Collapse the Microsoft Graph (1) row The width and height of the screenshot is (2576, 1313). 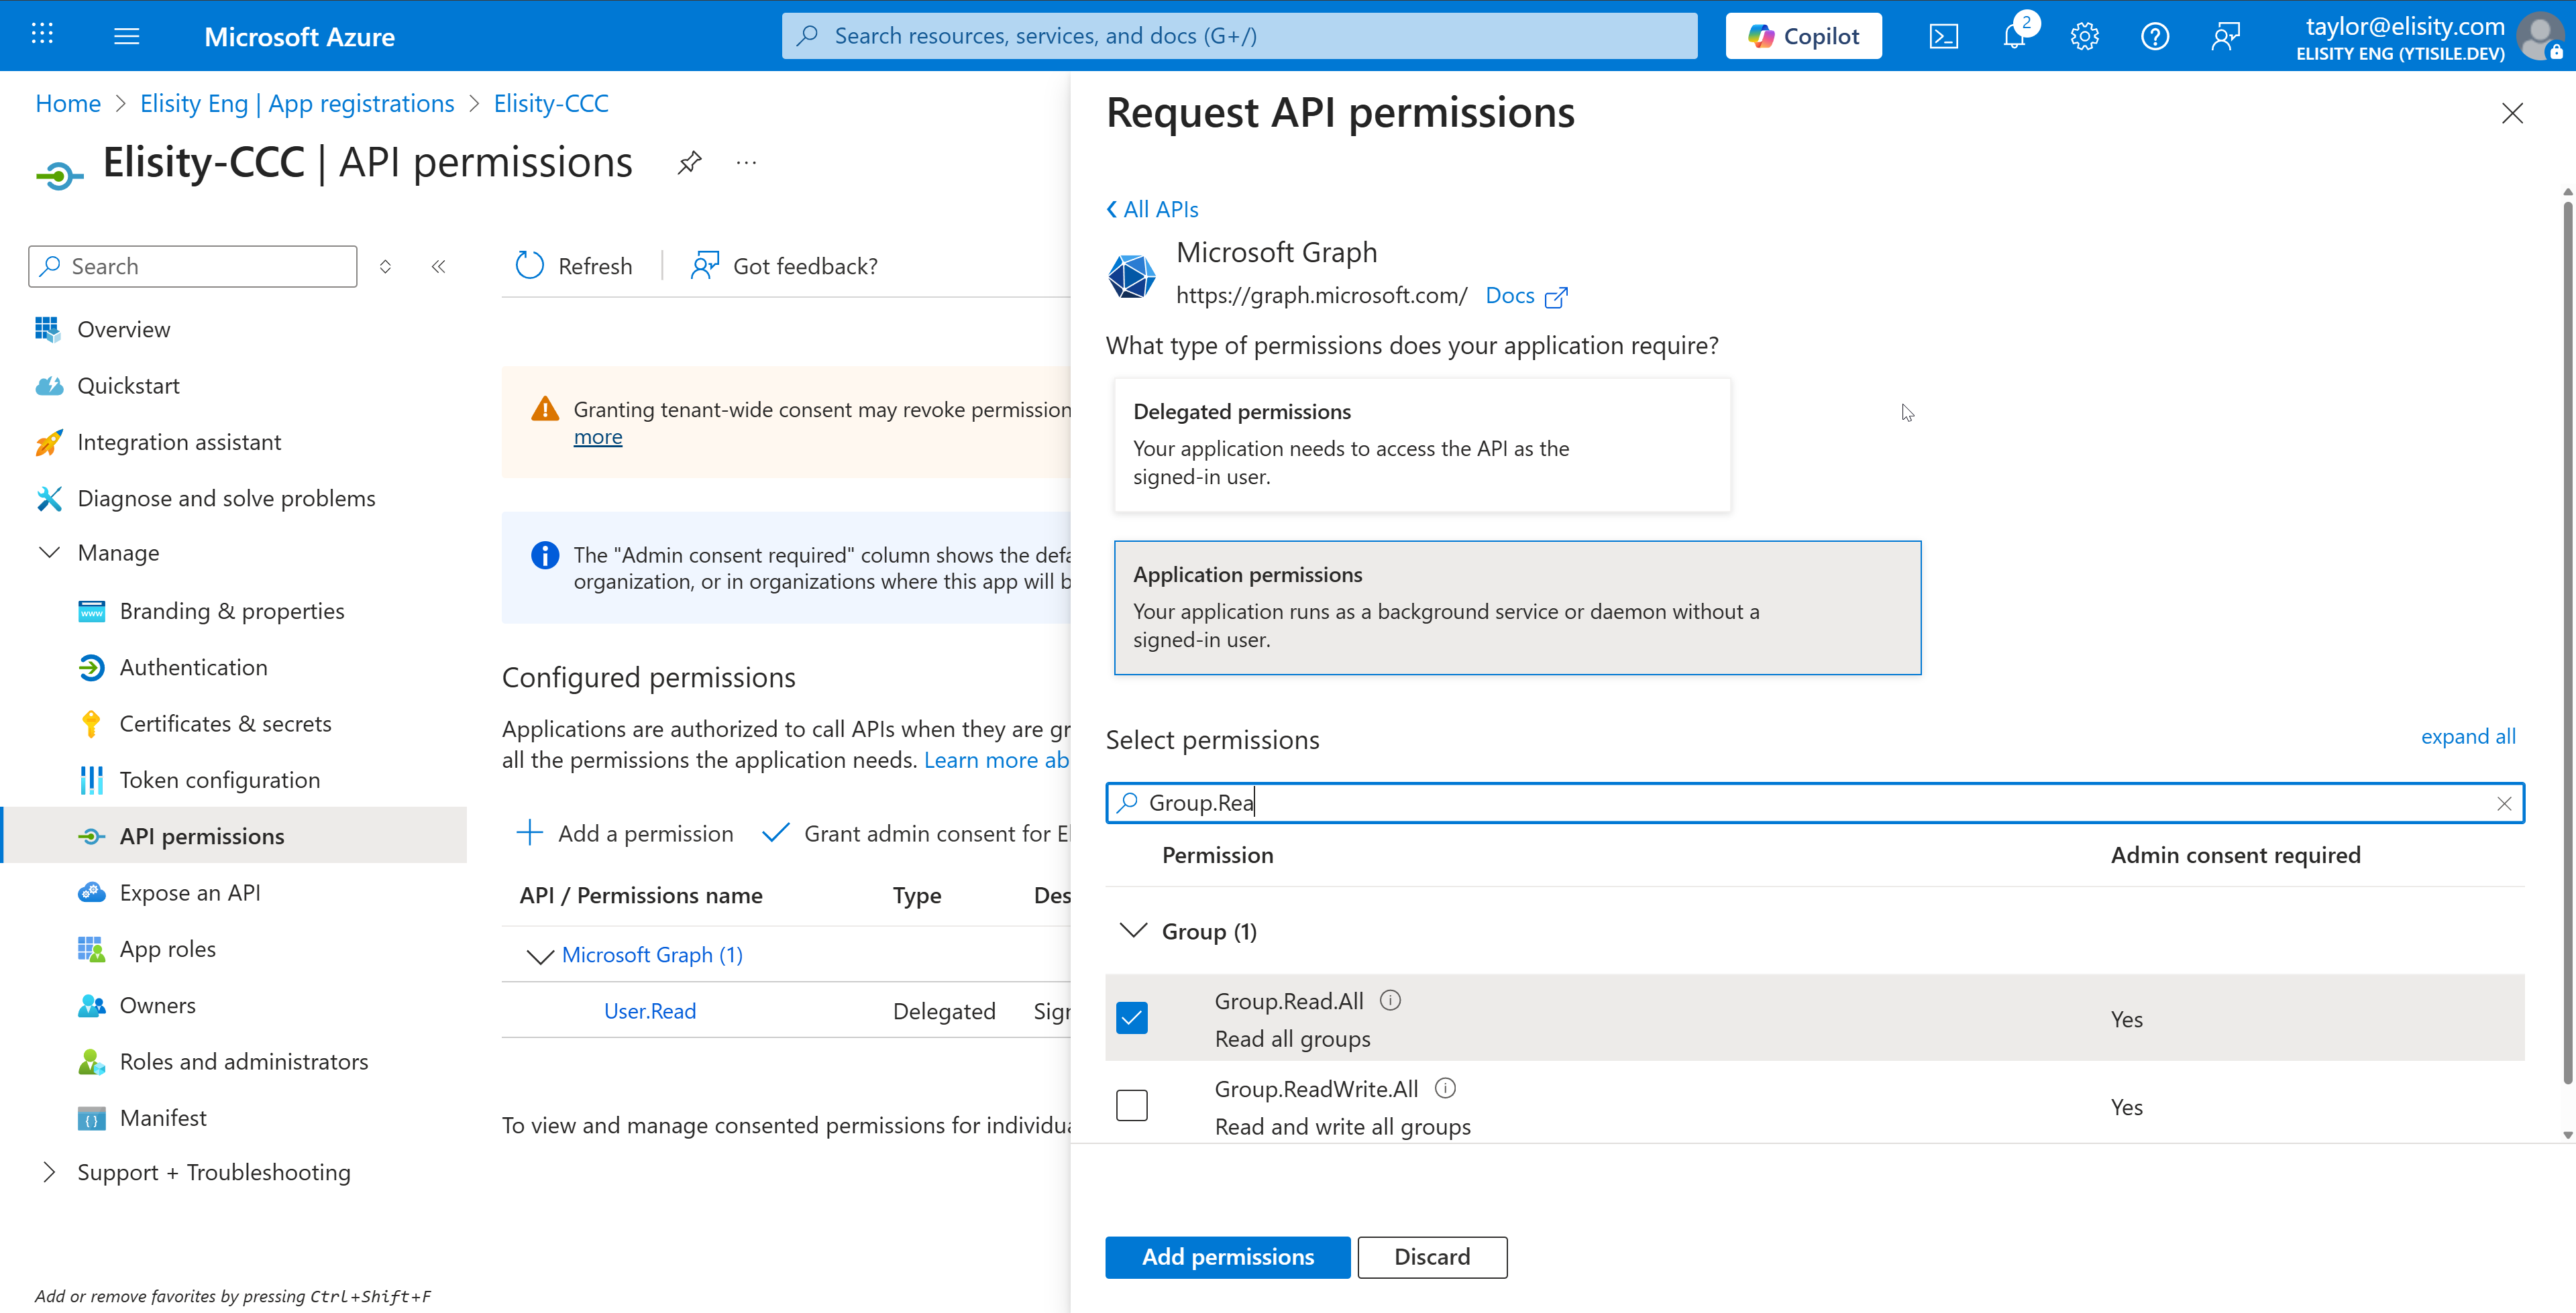click(540, 956)
